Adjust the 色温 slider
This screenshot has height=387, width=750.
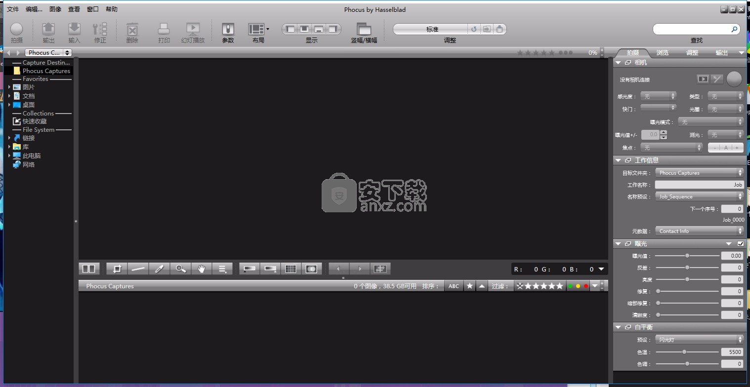point(687,352)
